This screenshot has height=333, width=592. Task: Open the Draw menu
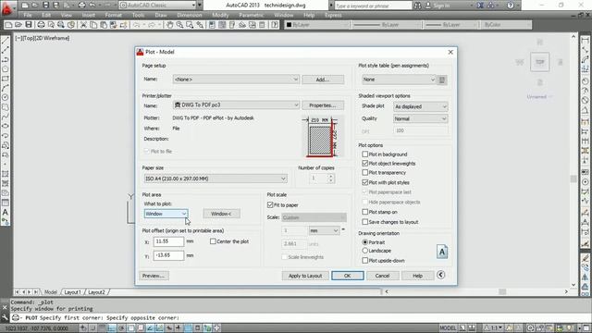[x=161, y=15]
